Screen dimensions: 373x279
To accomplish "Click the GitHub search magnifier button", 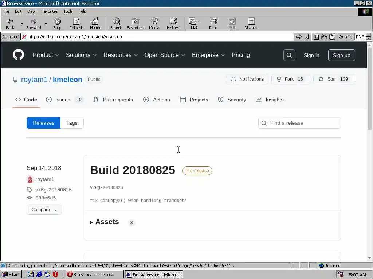I will (x=289, y=55).
